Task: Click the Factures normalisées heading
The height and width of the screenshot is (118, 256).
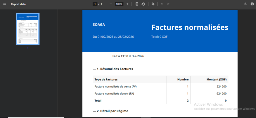Action: (x=189, y=27)
